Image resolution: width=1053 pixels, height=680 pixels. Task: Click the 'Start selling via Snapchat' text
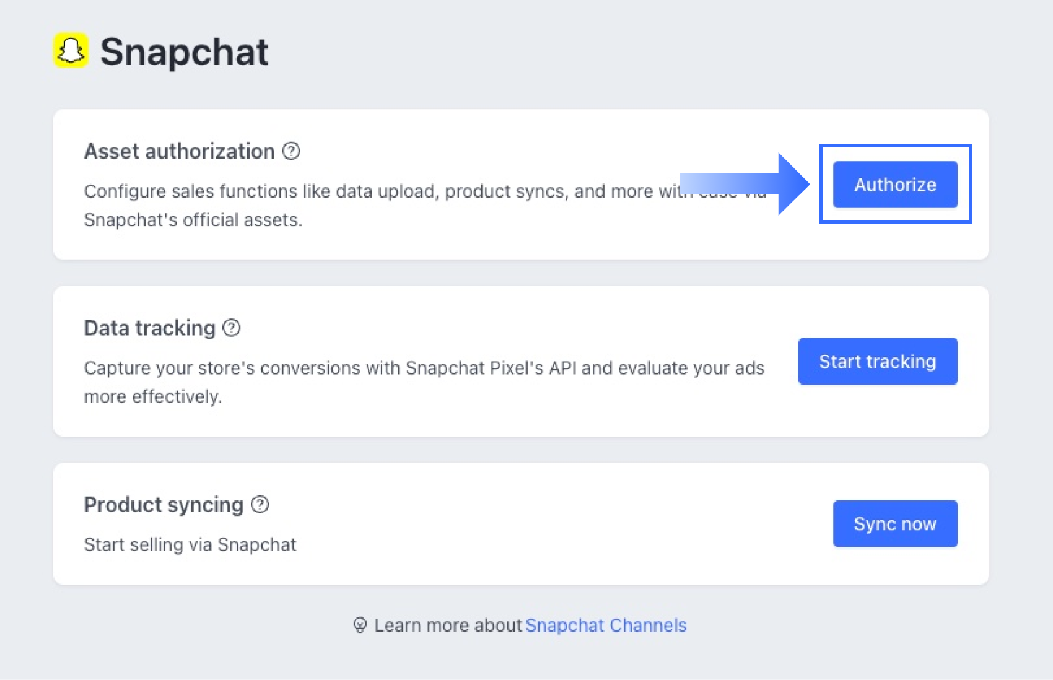tap(190, 545)
